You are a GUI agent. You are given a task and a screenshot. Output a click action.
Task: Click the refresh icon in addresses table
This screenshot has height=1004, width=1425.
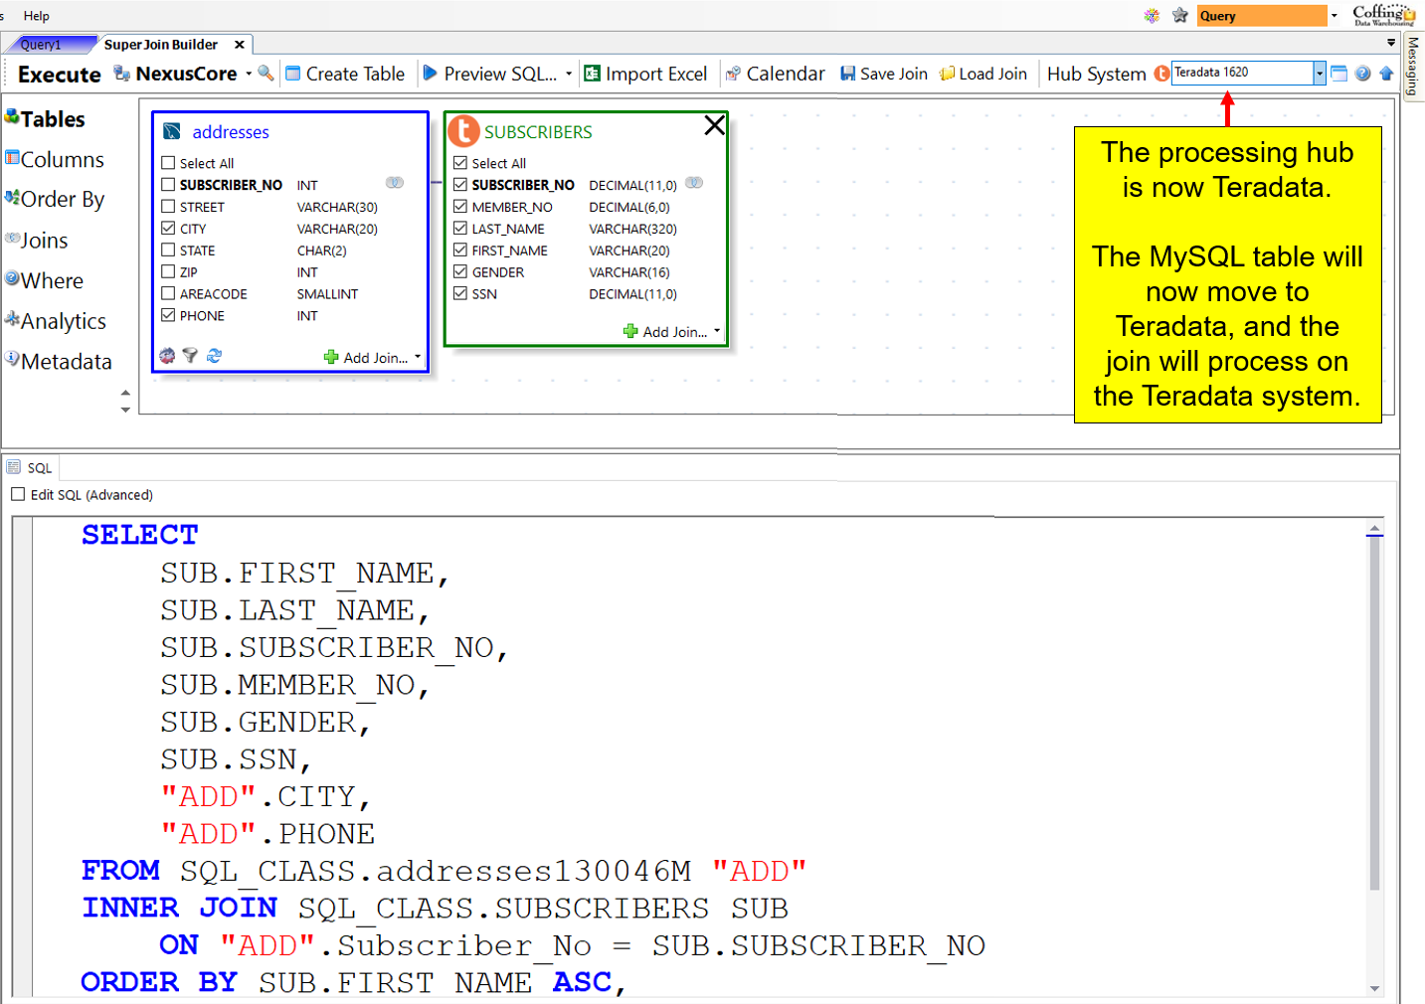pos(214,356)
